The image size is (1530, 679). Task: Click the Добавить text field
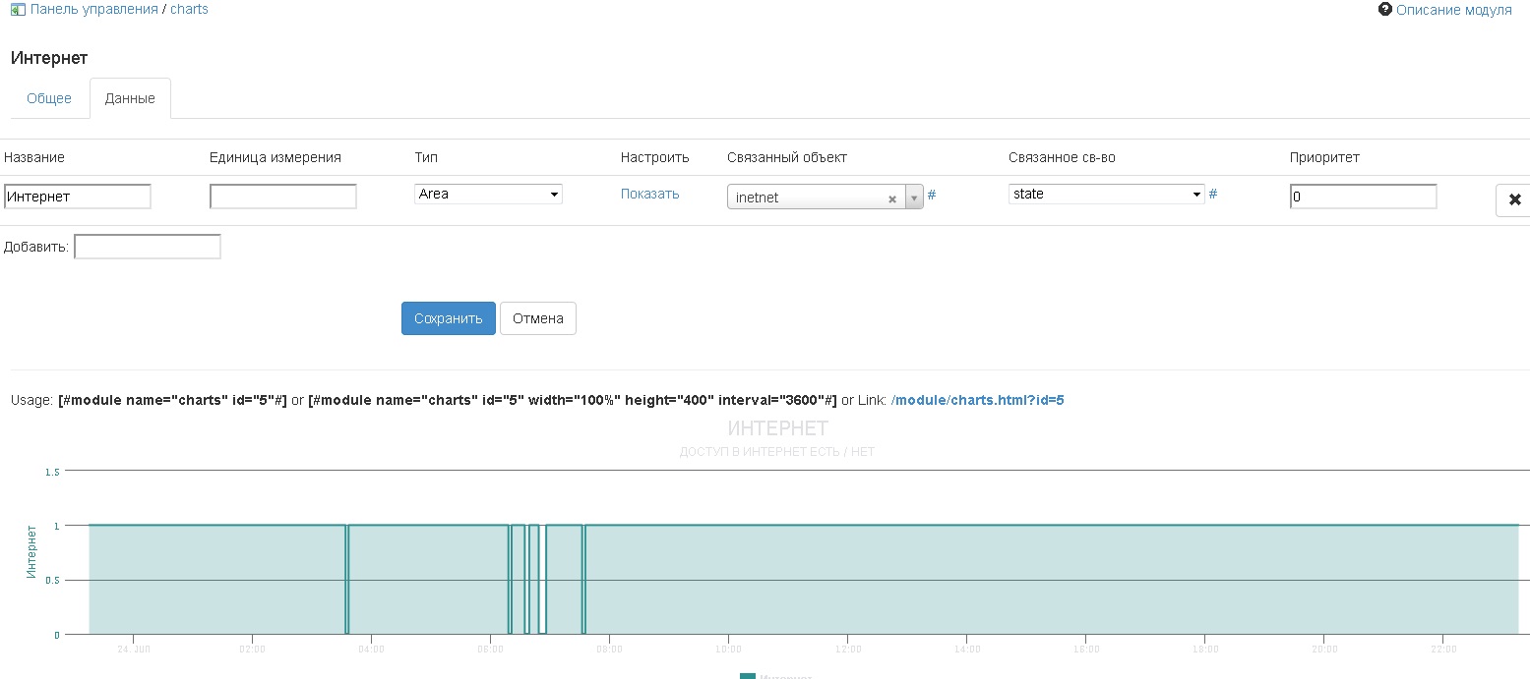(x=148, y=247)
